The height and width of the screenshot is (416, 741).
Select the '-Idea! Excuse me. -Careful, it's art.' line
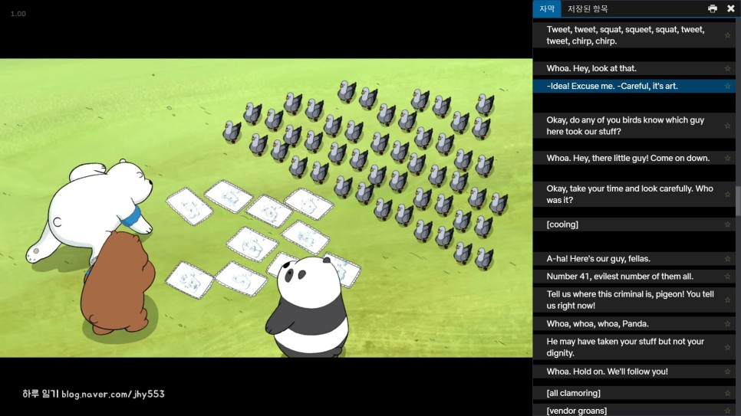[634, 86]
